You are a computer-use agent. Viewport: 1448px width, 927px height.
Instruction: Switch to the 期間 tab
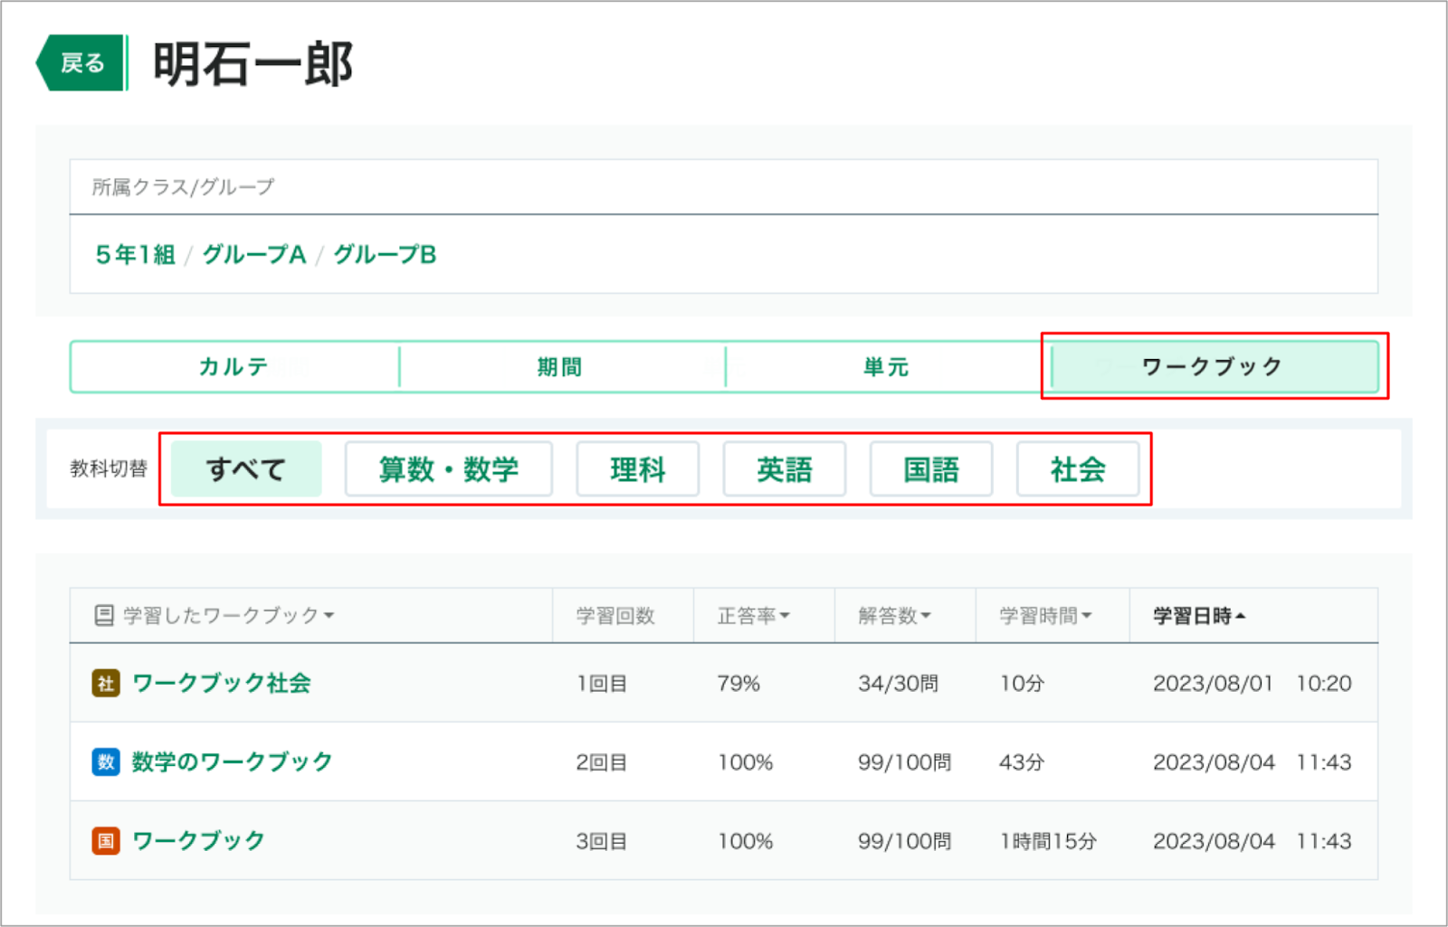tap(561, 366)
